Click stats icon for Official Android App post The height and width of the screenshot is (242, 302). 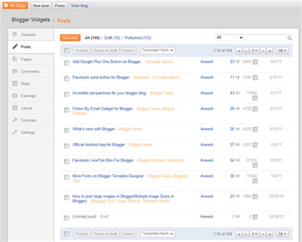click(255, 145)
